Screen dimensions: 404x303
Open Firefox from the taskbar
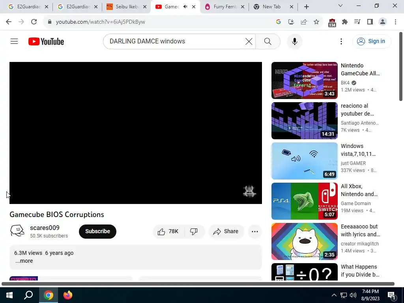pos(68,295)
